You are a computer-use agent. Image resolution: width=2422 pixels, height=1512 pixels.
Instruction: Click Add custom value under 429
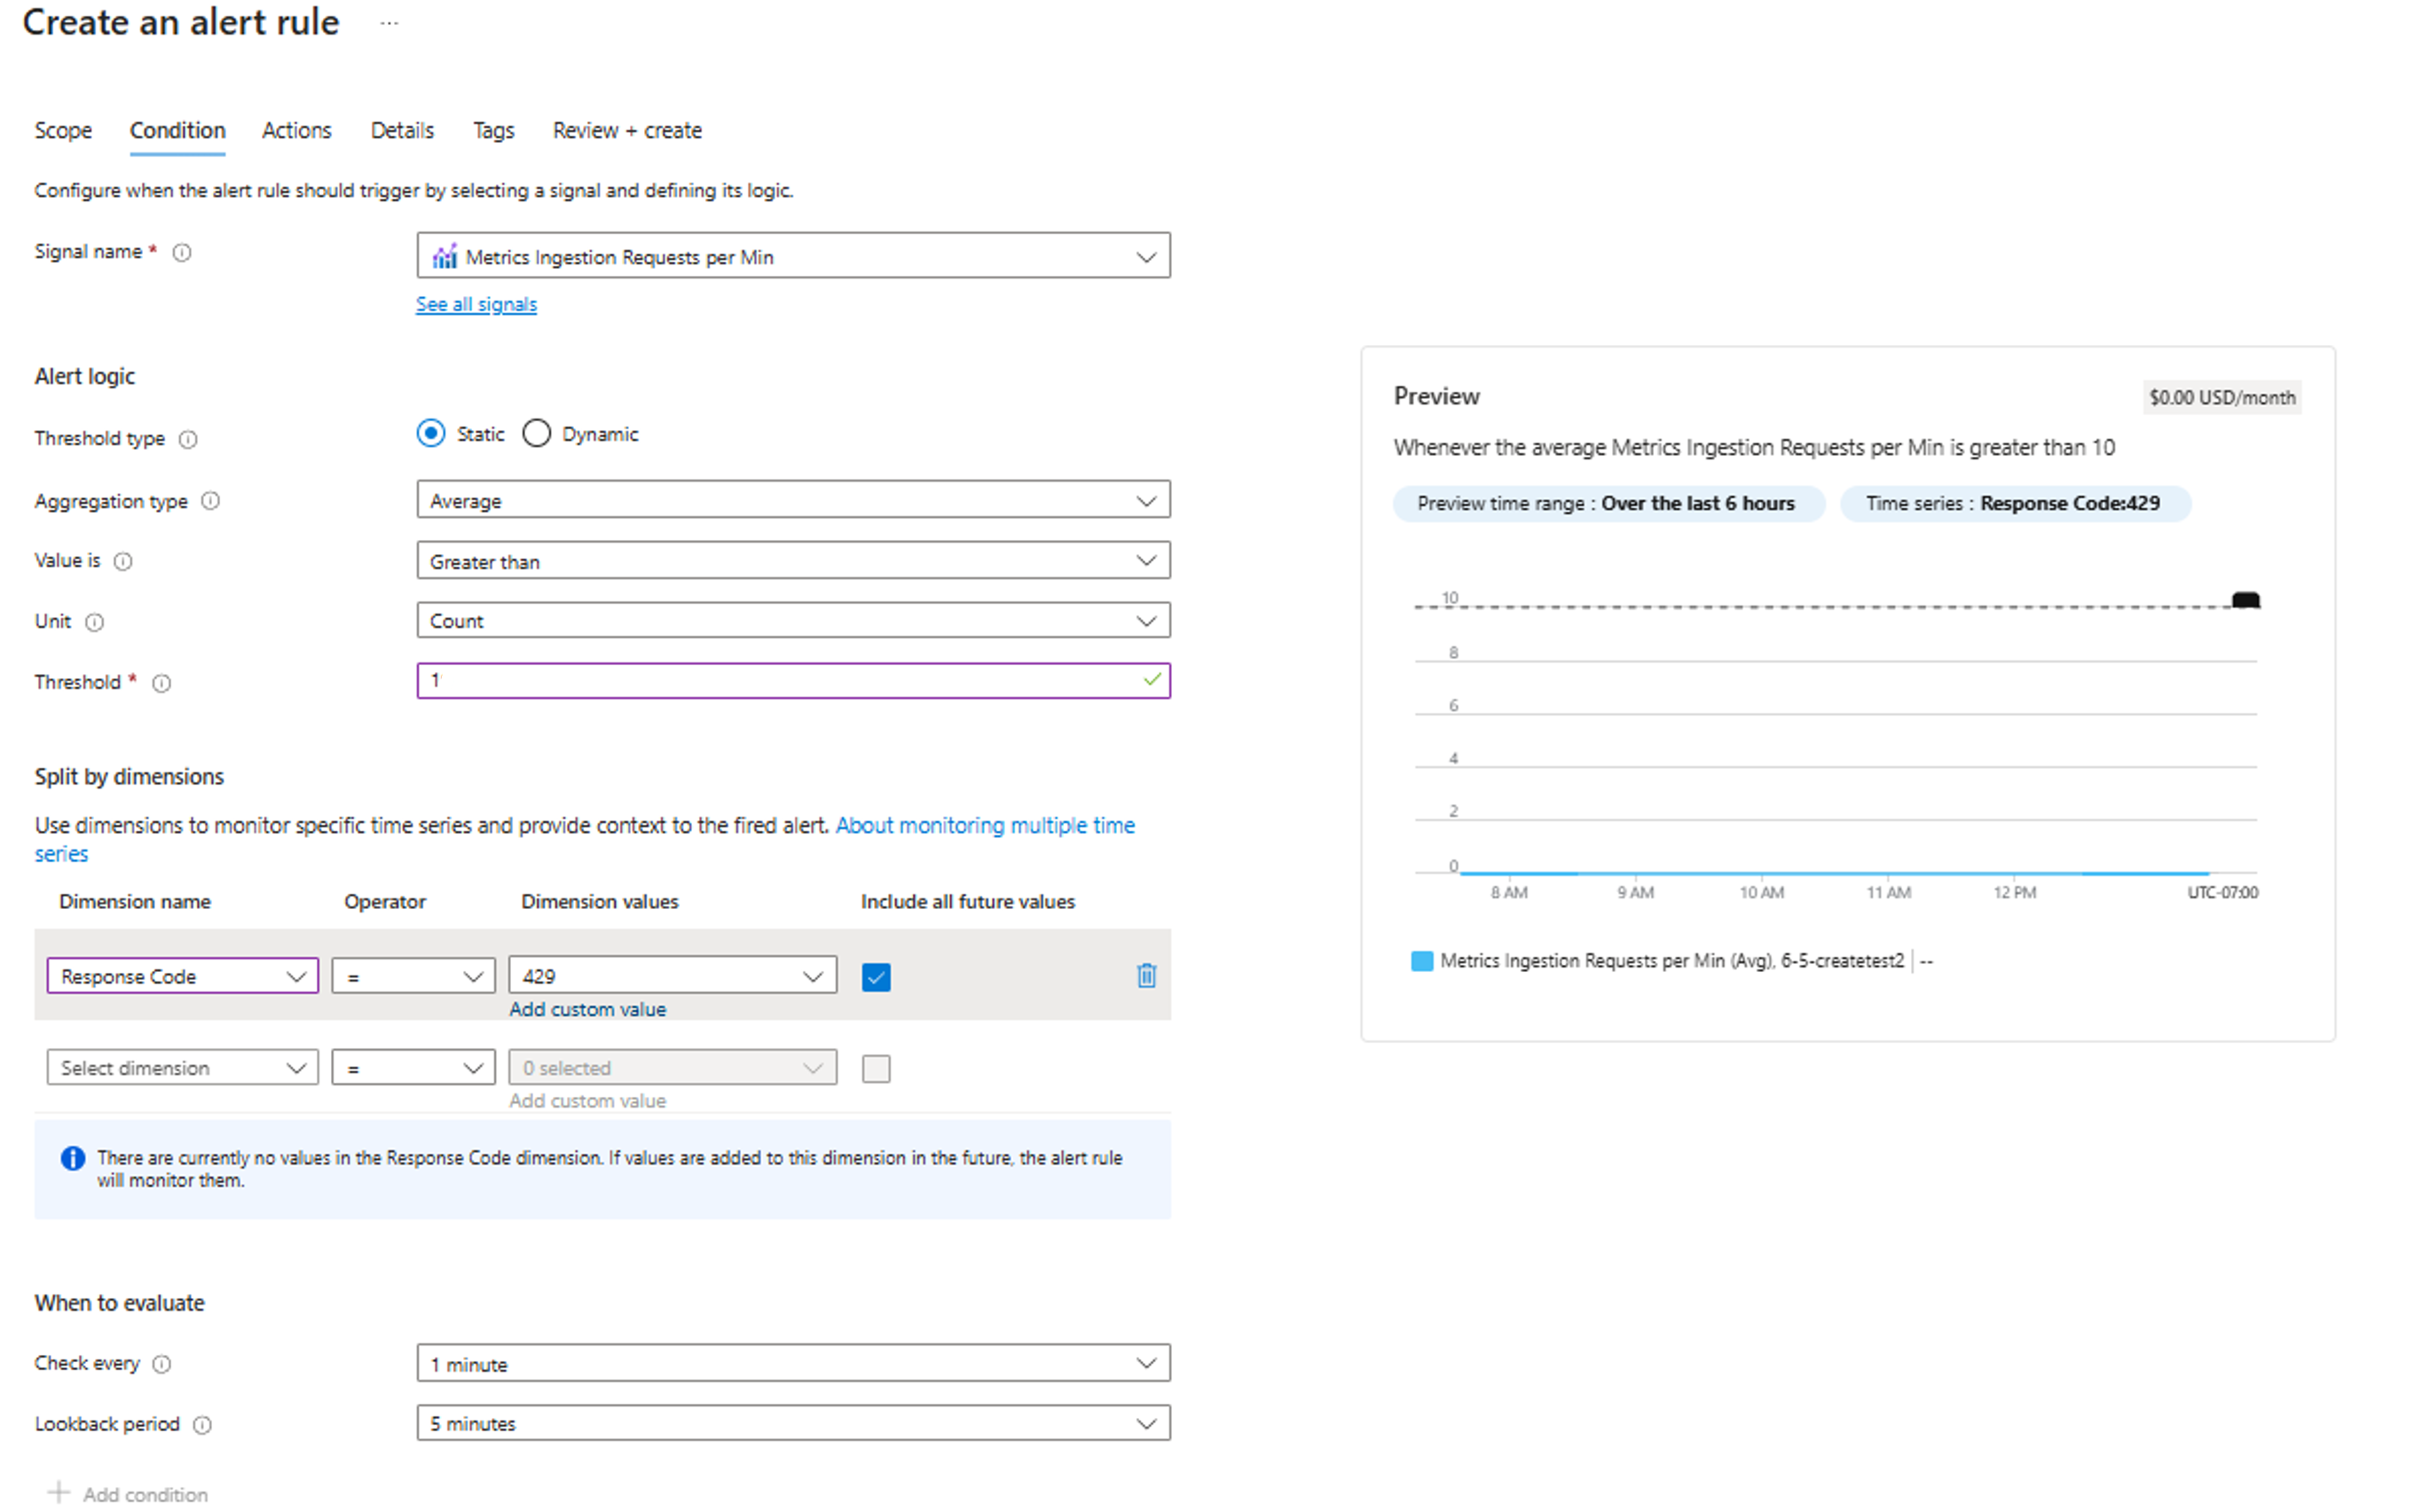point(587,1010)
